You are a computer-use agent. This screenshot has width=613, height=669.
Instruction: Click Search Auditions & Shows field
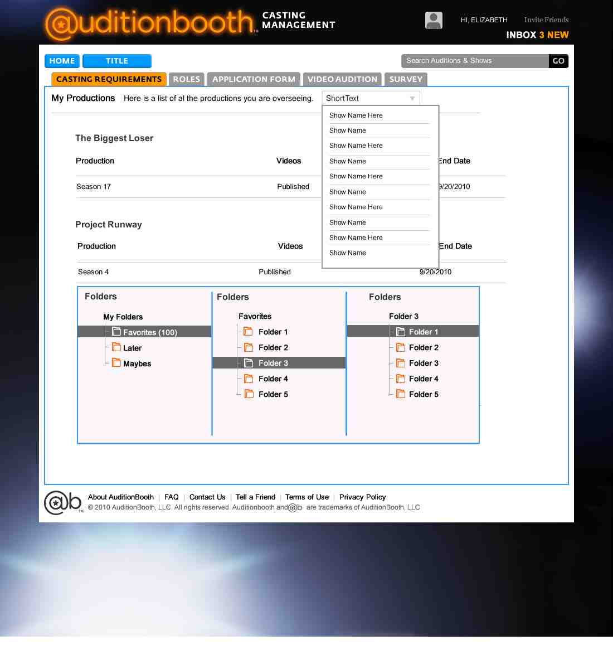pyautogui.click(x=475, y=61)
